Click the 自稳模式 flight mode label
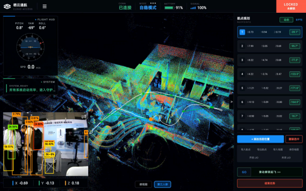 (148, 8)
